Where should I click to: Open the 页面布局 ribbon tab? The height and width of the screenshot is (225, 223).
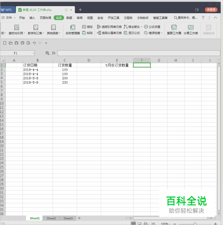point(45,18)
